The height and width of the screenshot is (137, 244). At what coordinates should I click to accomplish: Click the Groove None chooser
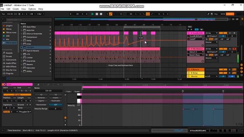click(x=24, y=108)
